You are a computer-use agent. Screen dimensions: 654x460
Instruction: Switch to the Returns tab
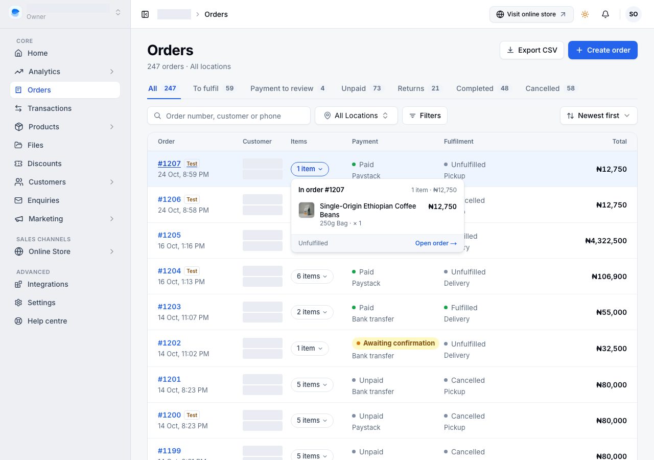click(418, 88)
